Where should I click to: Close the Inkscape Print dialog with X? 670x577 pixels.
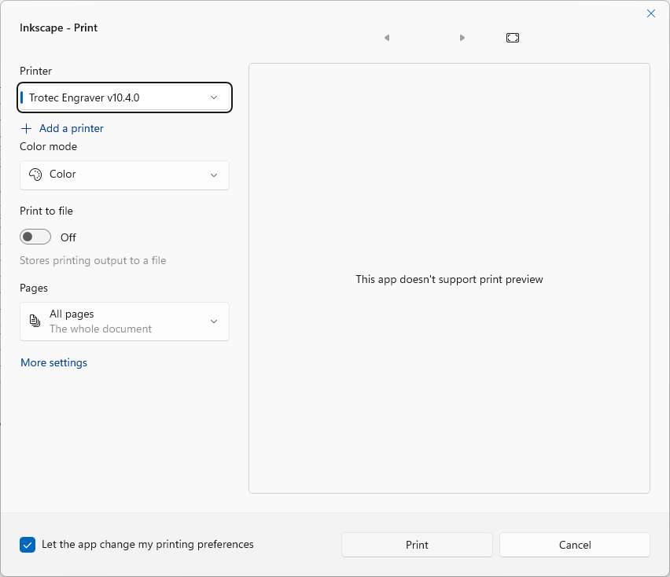pyautogui.click(x=651, y=13)
